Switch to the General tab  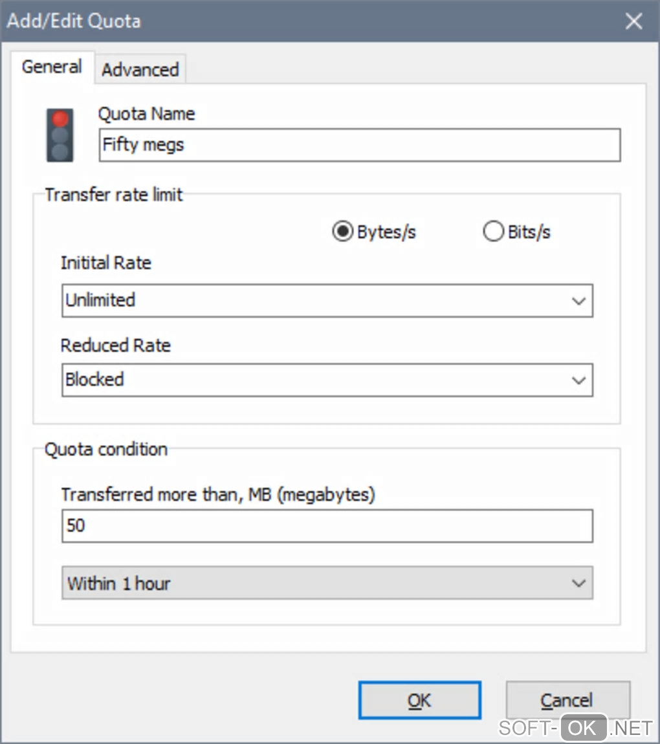52,67
